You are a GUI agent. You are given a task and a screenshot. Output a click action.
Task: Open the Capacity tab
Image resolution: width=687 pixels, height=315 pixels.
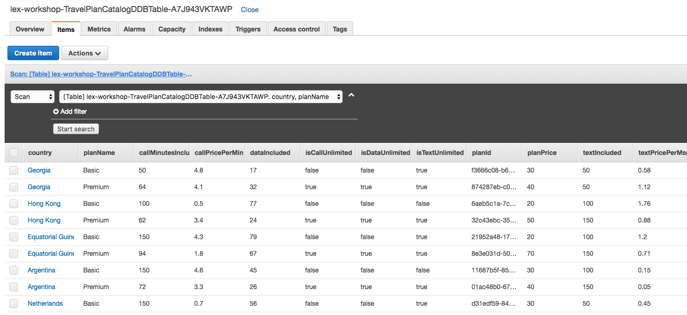172,29
